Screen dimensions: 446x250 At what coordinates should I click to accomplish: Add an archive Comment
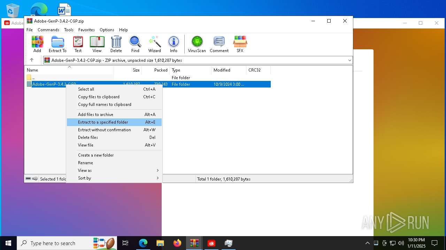coord(219,44)
